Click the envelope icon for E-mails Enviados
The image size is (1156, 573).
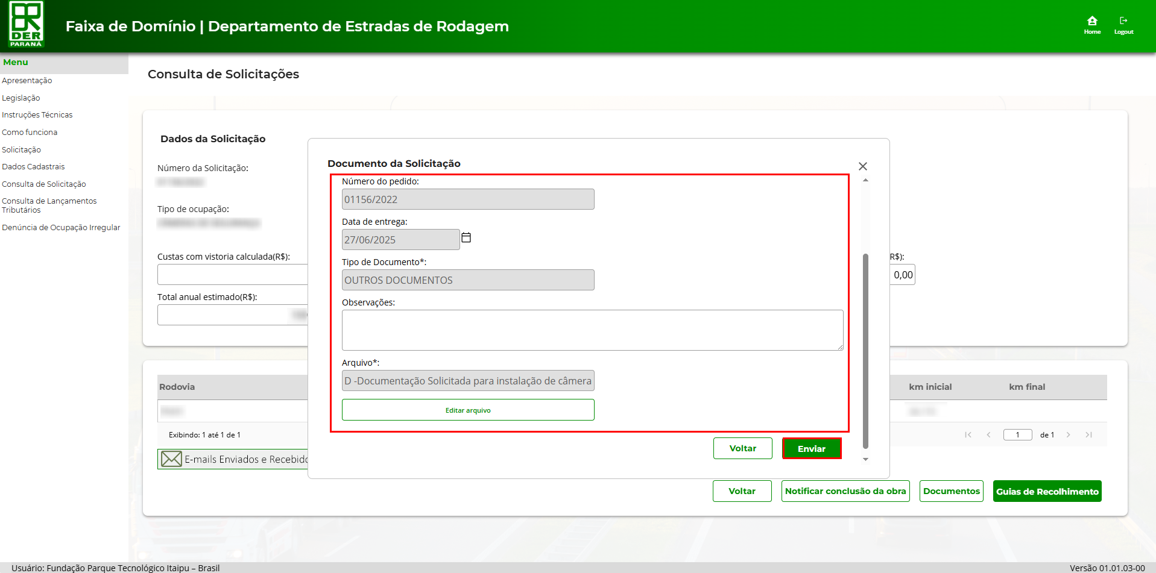(171, 459)
